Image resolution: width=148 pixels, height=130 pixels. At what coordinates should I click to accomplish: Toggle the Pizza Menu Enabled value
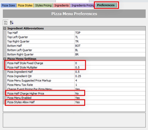[110, 98]
